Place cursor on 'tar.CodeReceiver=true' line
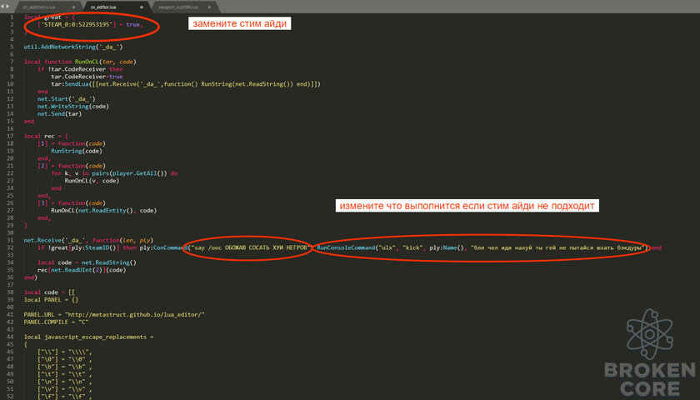Image resolution: width=700 pixels, height=400 pixels. click(87, 77)
